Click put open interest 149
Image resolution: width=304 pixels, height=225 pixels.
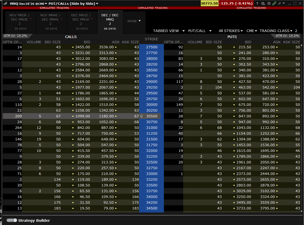179,105
